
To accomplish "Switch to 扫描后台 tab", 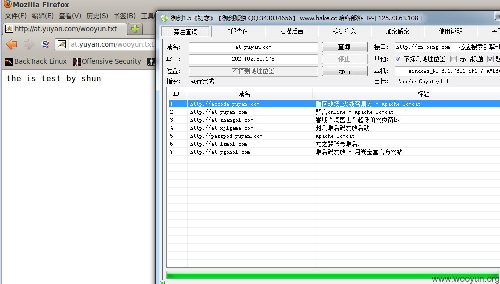I will tap(291, 31).
